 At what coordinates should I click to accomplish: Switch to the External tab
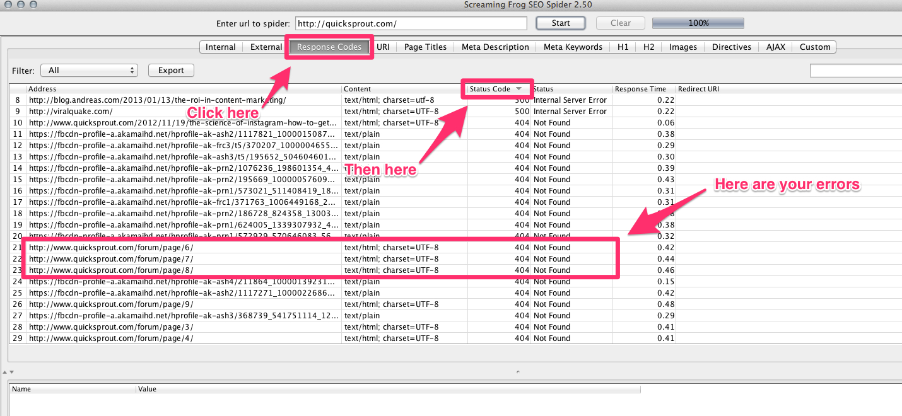(266, 47)
